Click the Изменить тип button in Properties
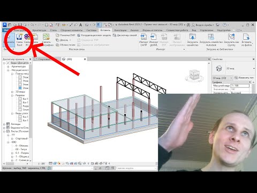This screenshot has height=193, width=257. click(x=244, y=78)
